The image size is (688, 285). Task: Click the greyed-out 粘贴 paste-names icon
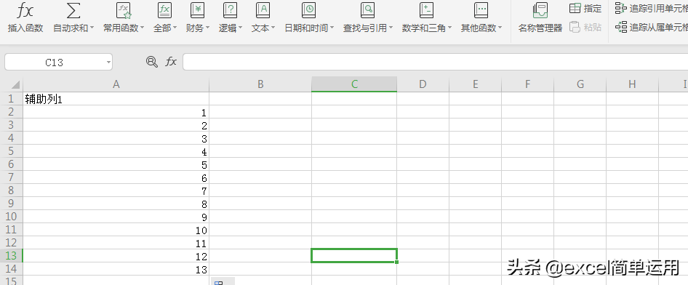pyautogui.click(x=575, y=27)
